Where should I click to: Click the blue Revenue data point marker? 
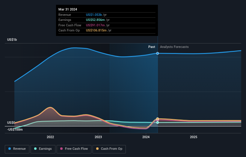[158, 53]
